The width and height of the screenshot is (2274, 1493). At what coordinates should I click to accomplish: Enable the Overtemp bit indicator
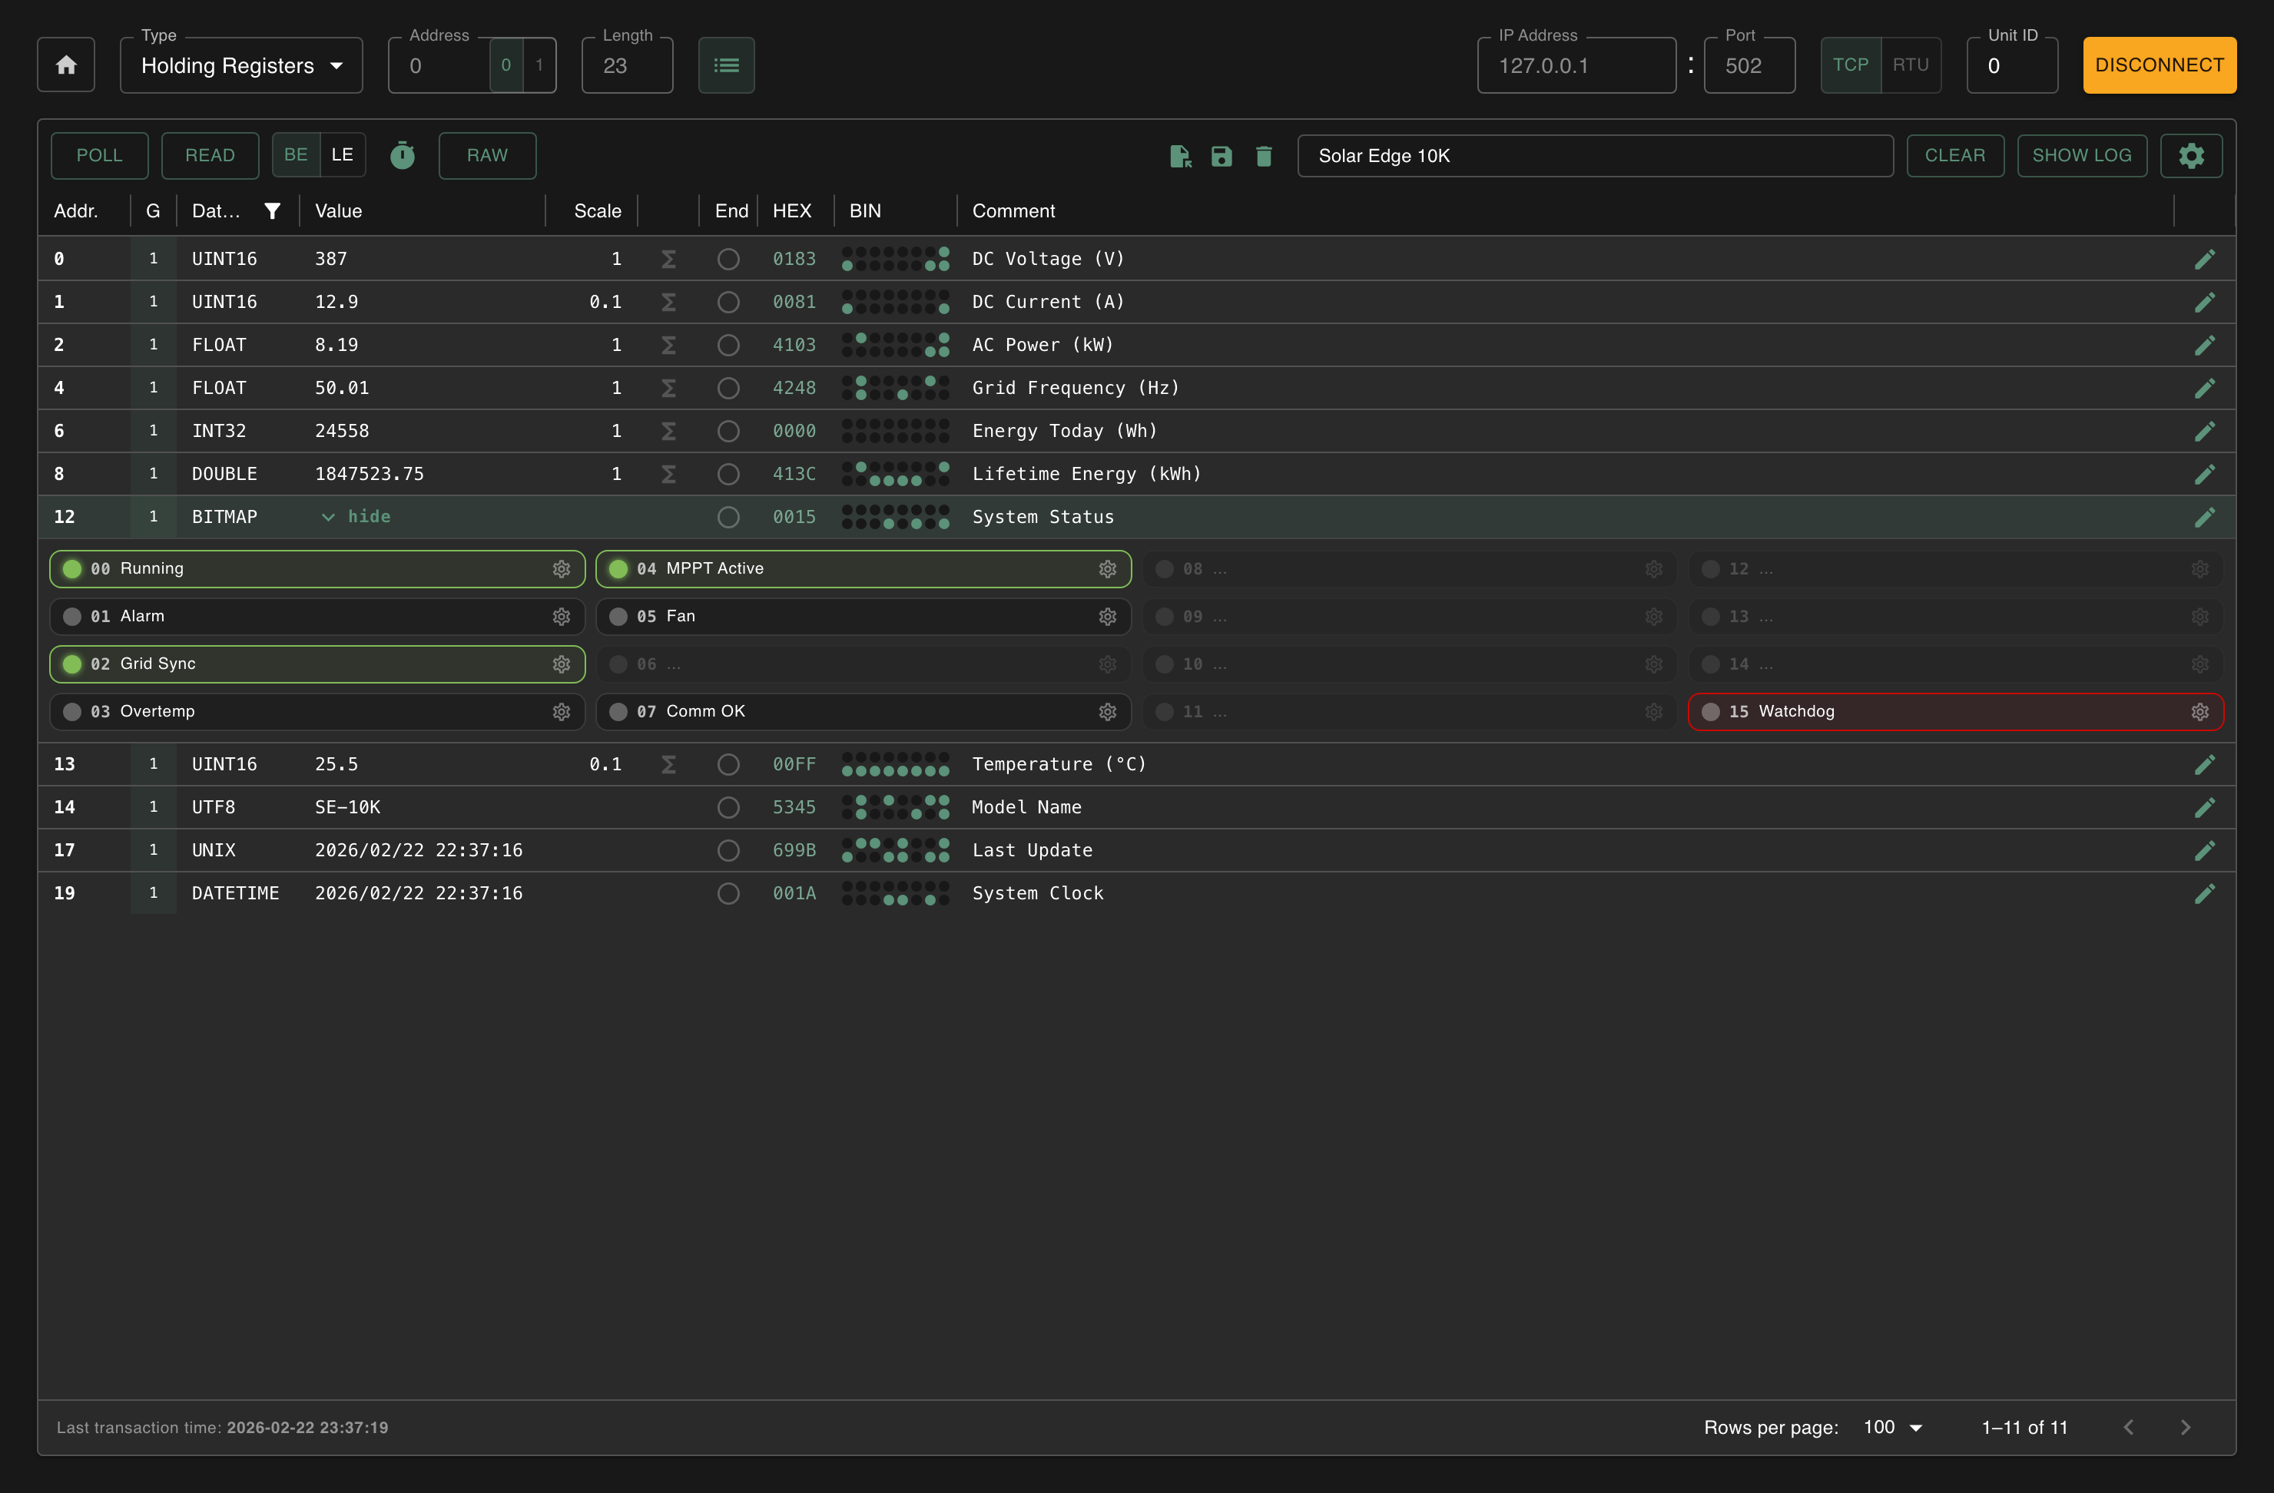71,712
